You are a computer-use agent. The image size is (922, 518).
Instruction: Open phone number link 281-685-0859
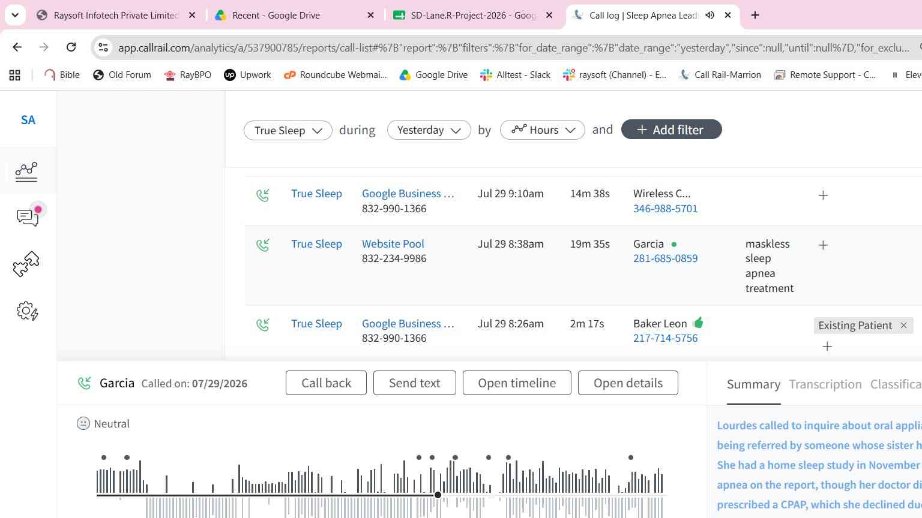pos(665,258)
